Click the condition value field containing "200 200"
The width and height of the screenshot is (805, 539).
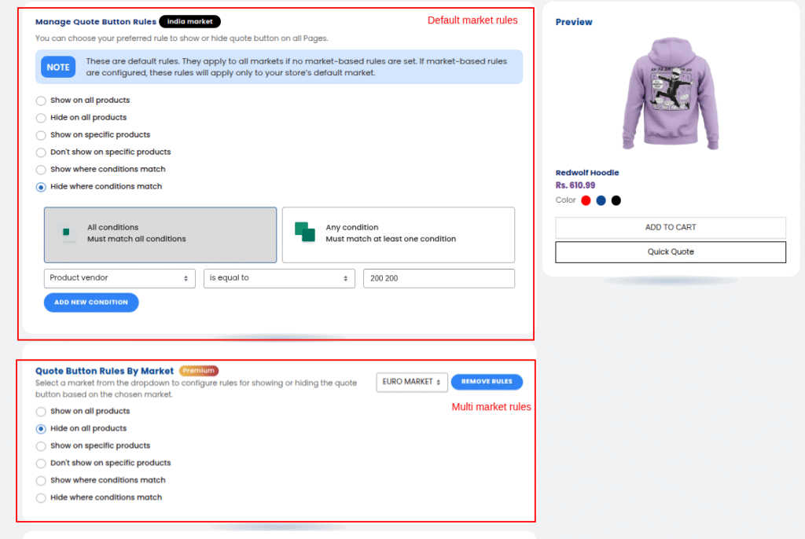click(439, 278)
